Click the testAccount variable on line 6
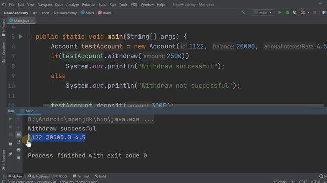327x183 pixels. coord(102,46)
